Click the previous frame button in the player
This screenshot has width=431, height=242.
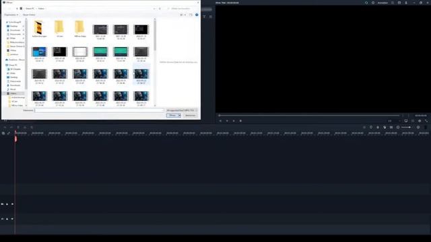coord(220,121)
